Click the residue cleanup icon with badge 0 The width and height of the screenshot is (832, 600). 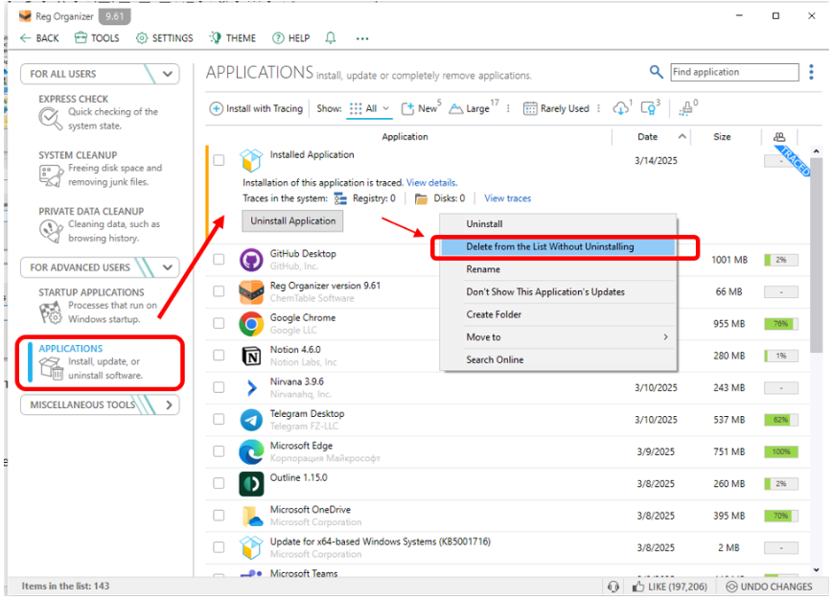point(687,108)
